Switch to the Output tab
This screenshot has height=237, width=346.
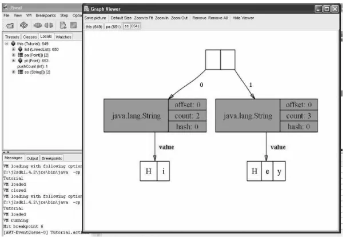(32, 158)
